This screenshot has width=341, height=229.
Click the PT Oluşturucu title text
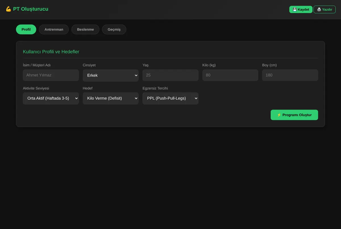click(x=31, y=9)
